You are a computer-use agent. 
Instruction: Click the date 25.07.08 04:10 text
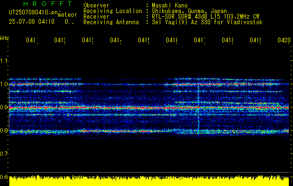click(x=32, y=22)
